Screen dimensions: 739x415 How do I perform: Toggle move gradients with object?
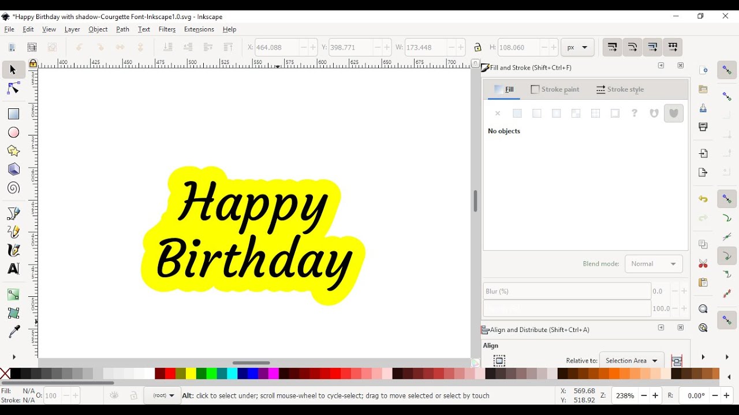click(652, 47)
